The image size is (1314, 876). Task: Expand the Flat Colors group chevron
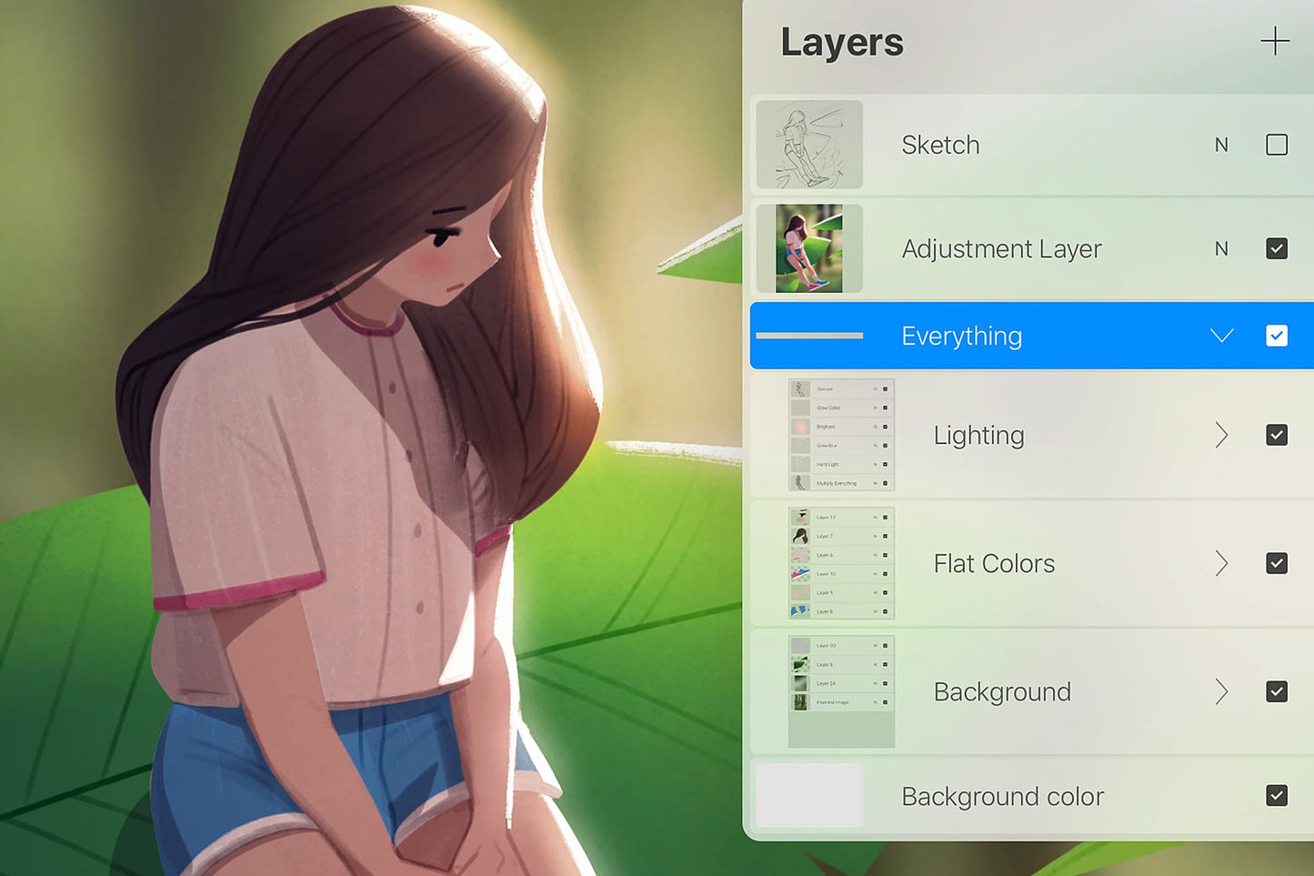pyautogui.click(x=1221, y=563)
